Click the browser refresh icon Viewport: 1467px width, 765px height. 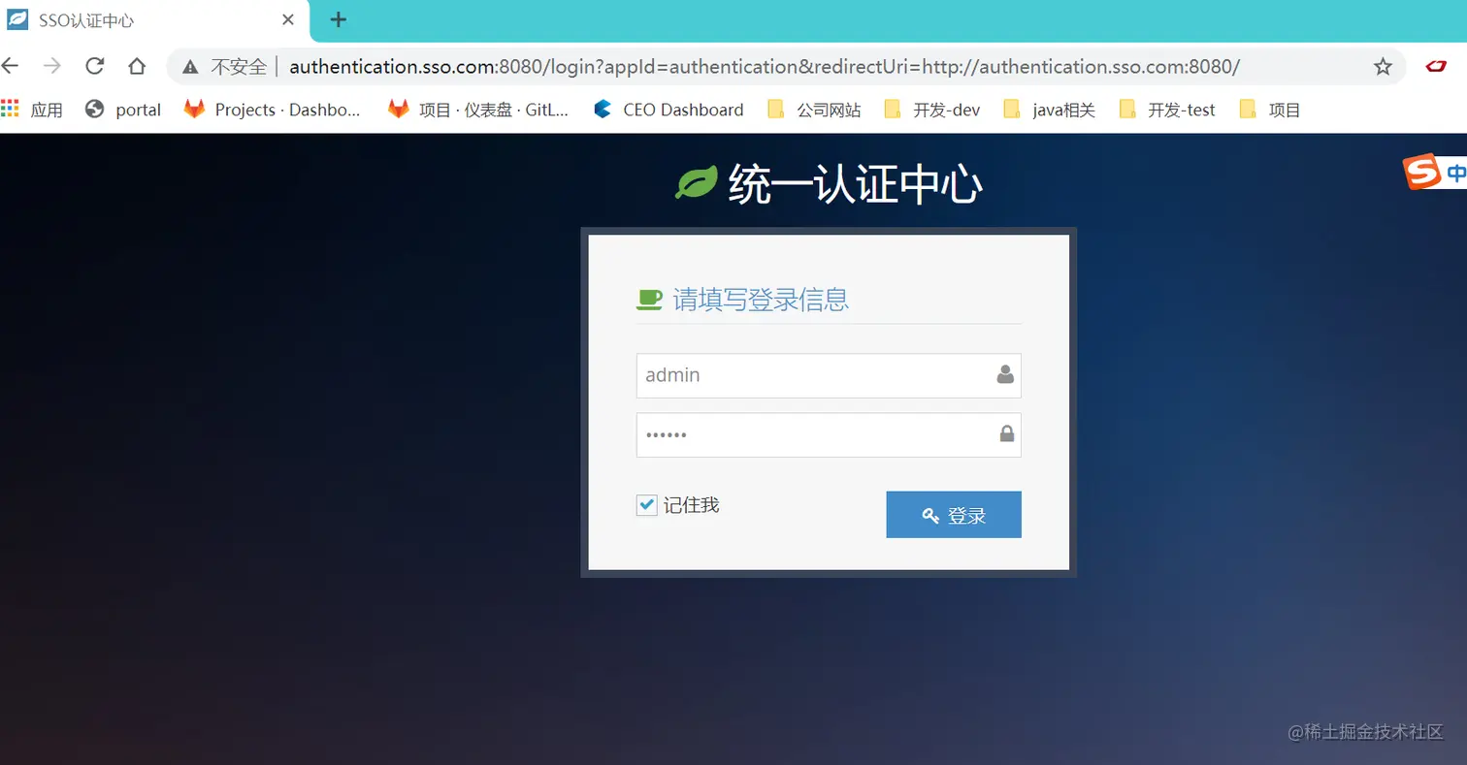pyautogui.click(x=94, y=66)
